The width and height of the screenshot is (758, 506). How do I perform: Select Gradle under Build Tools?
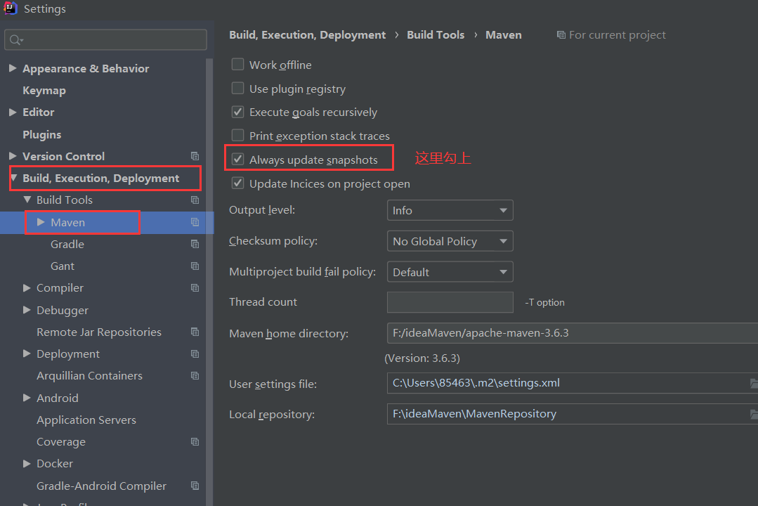tap(67, 245)
